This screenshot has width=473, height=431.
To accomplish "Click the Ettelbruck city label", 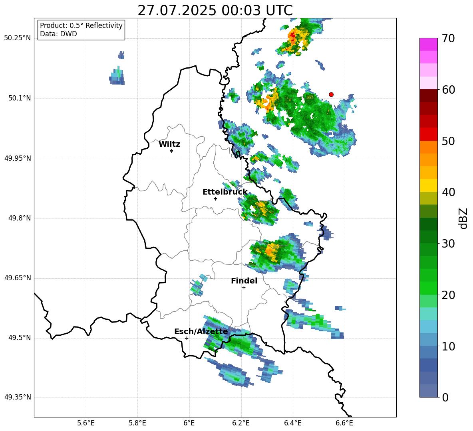I will [225, 192].
